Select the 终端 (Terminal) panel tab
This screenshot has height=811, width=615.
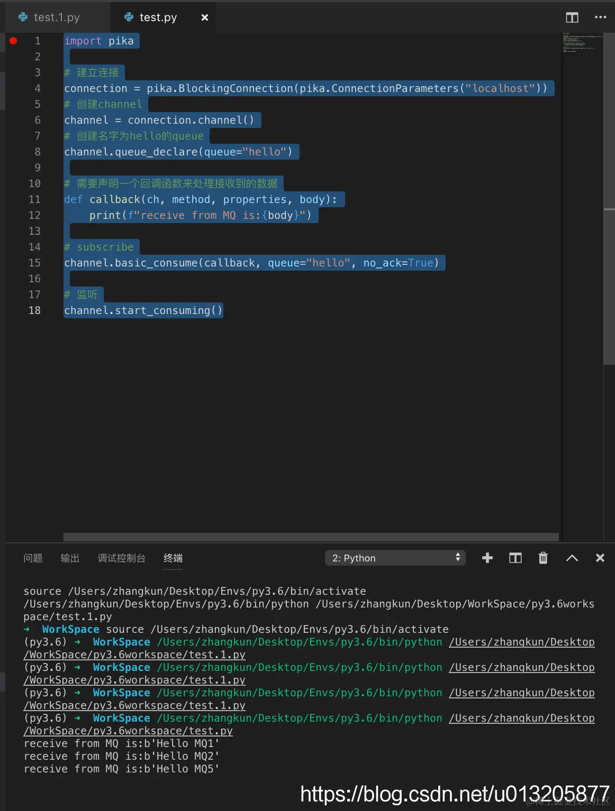coord(173,558)
